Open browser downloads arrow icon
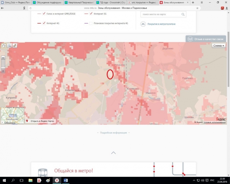 [x=227, y=8]
